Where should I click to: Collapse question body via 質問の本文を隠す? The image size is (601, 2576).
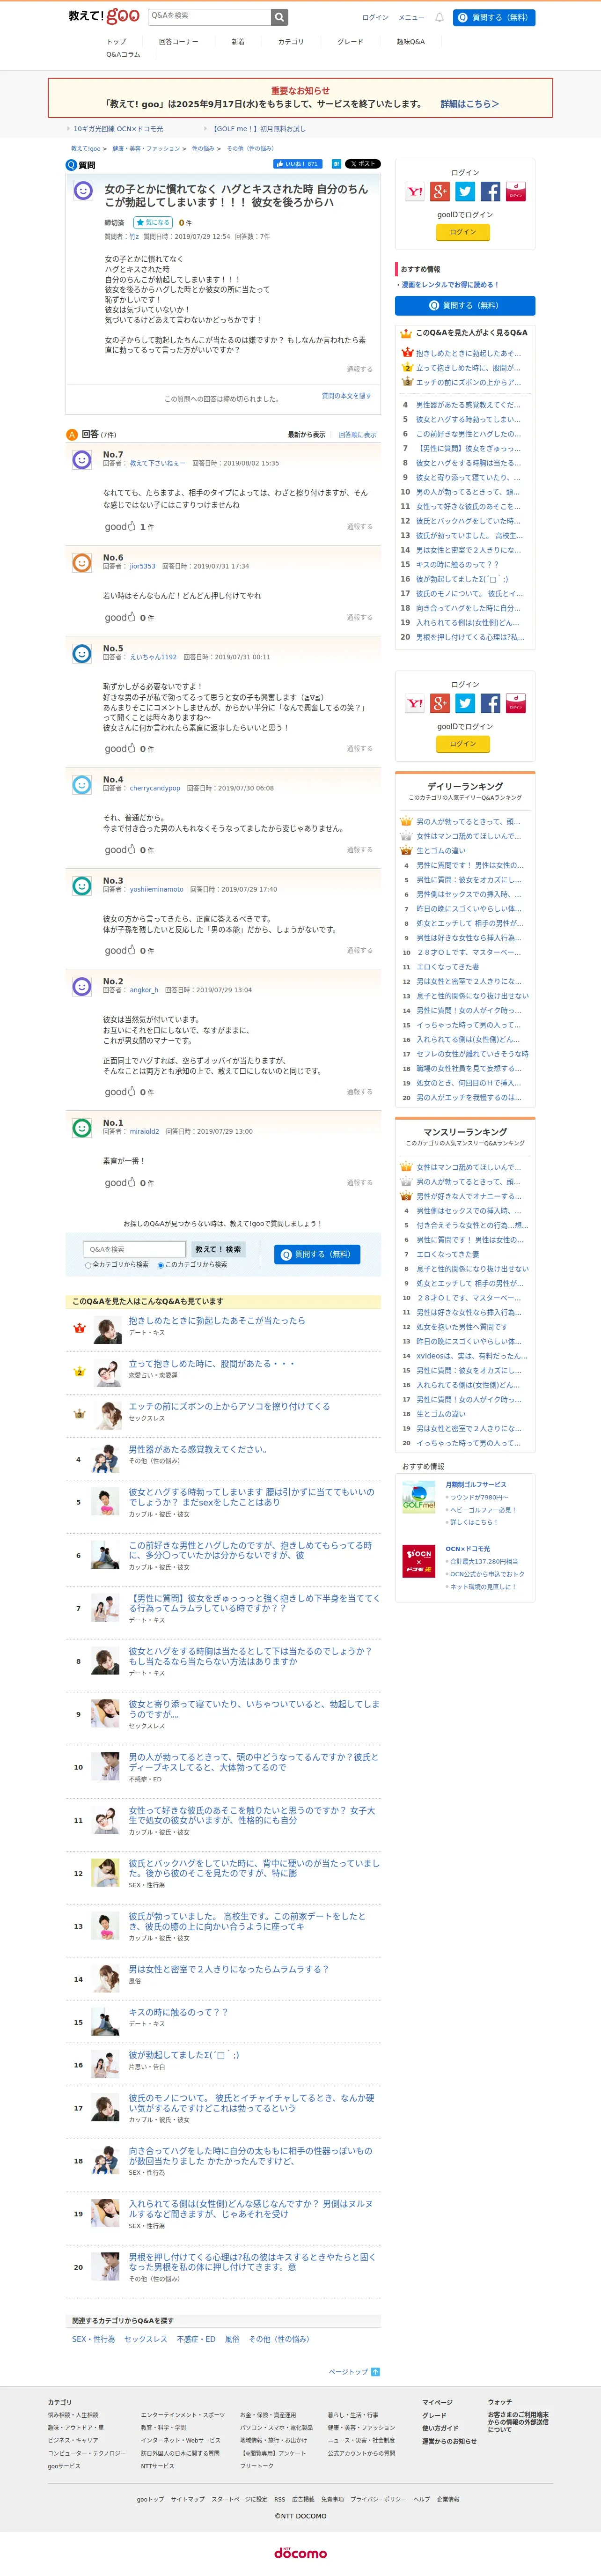pos(347,395)
